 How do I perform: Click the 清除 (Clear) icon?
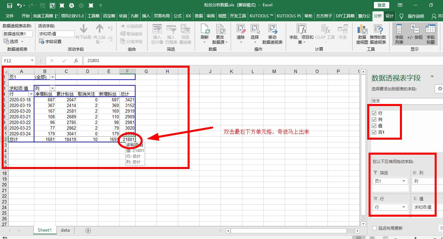point(241,32)
